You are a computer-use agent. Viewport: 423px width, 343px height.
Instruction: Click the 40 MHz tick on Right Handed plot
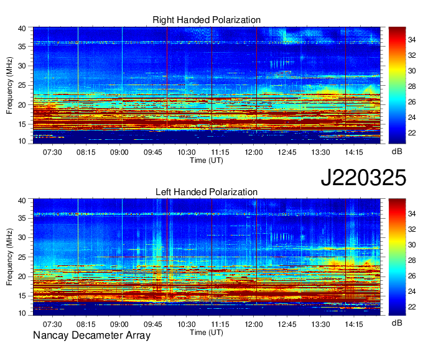pyautogui.click(x=22, y=29)
